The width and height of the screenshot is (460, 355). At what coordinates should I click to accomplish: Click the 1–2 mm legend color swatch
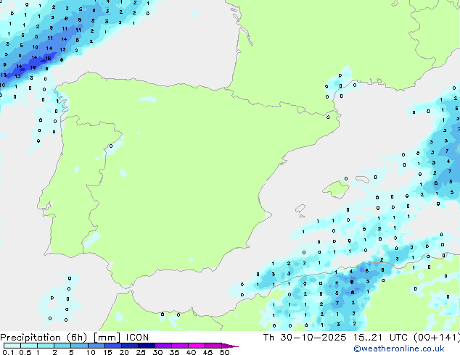pos(46,346)
